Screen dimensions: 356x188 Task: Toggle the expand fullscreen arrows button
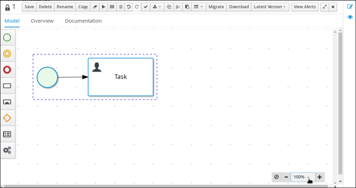[324, 7]
